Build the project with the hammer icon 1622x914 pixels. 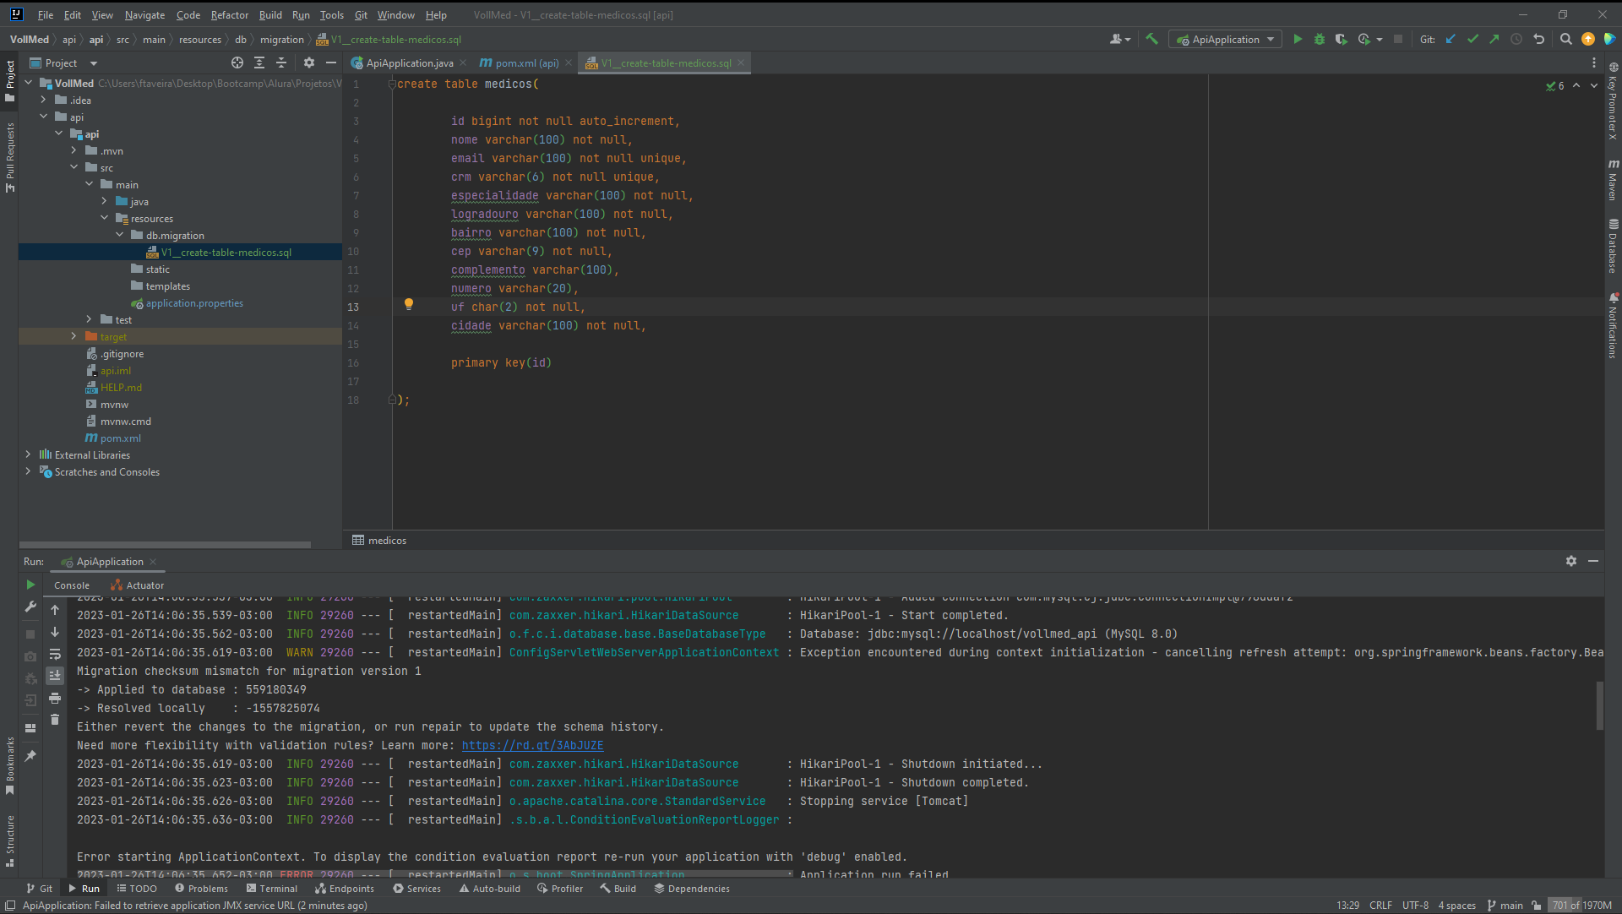point(1151,39)
